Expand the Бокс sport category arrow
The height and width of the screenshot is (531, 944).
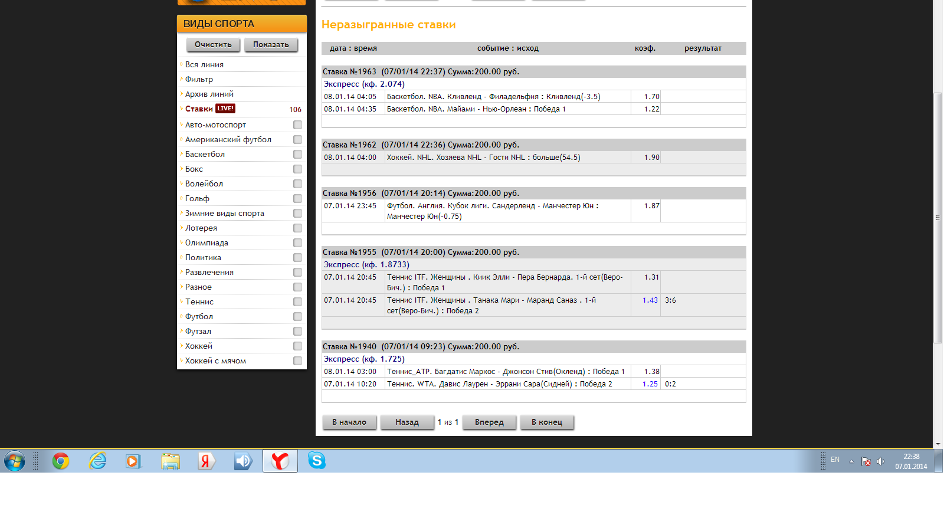coord(181,169)
